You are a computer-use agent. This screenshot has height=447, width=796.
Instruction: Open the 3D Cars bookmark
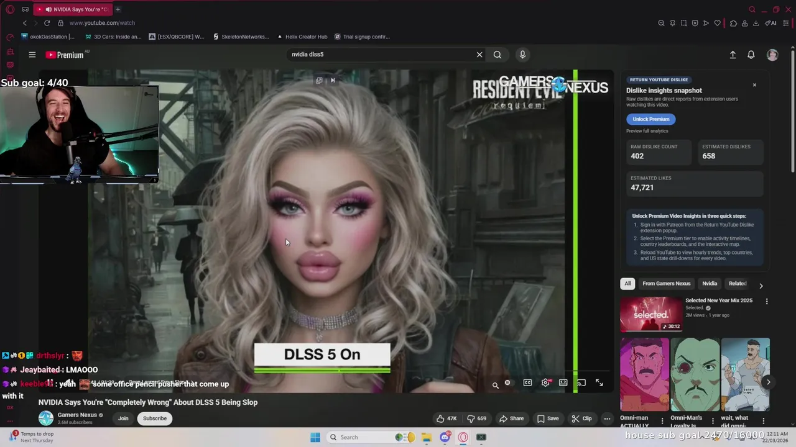pyautogui.click(x=113, y=37)
